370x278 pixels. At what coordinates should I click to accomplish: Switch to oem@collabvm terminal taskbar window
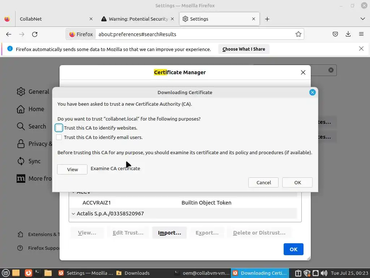coord(202,273)
